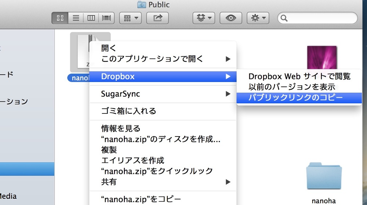
Task: Click the pink image thumbnail
Action: [322, 57]
